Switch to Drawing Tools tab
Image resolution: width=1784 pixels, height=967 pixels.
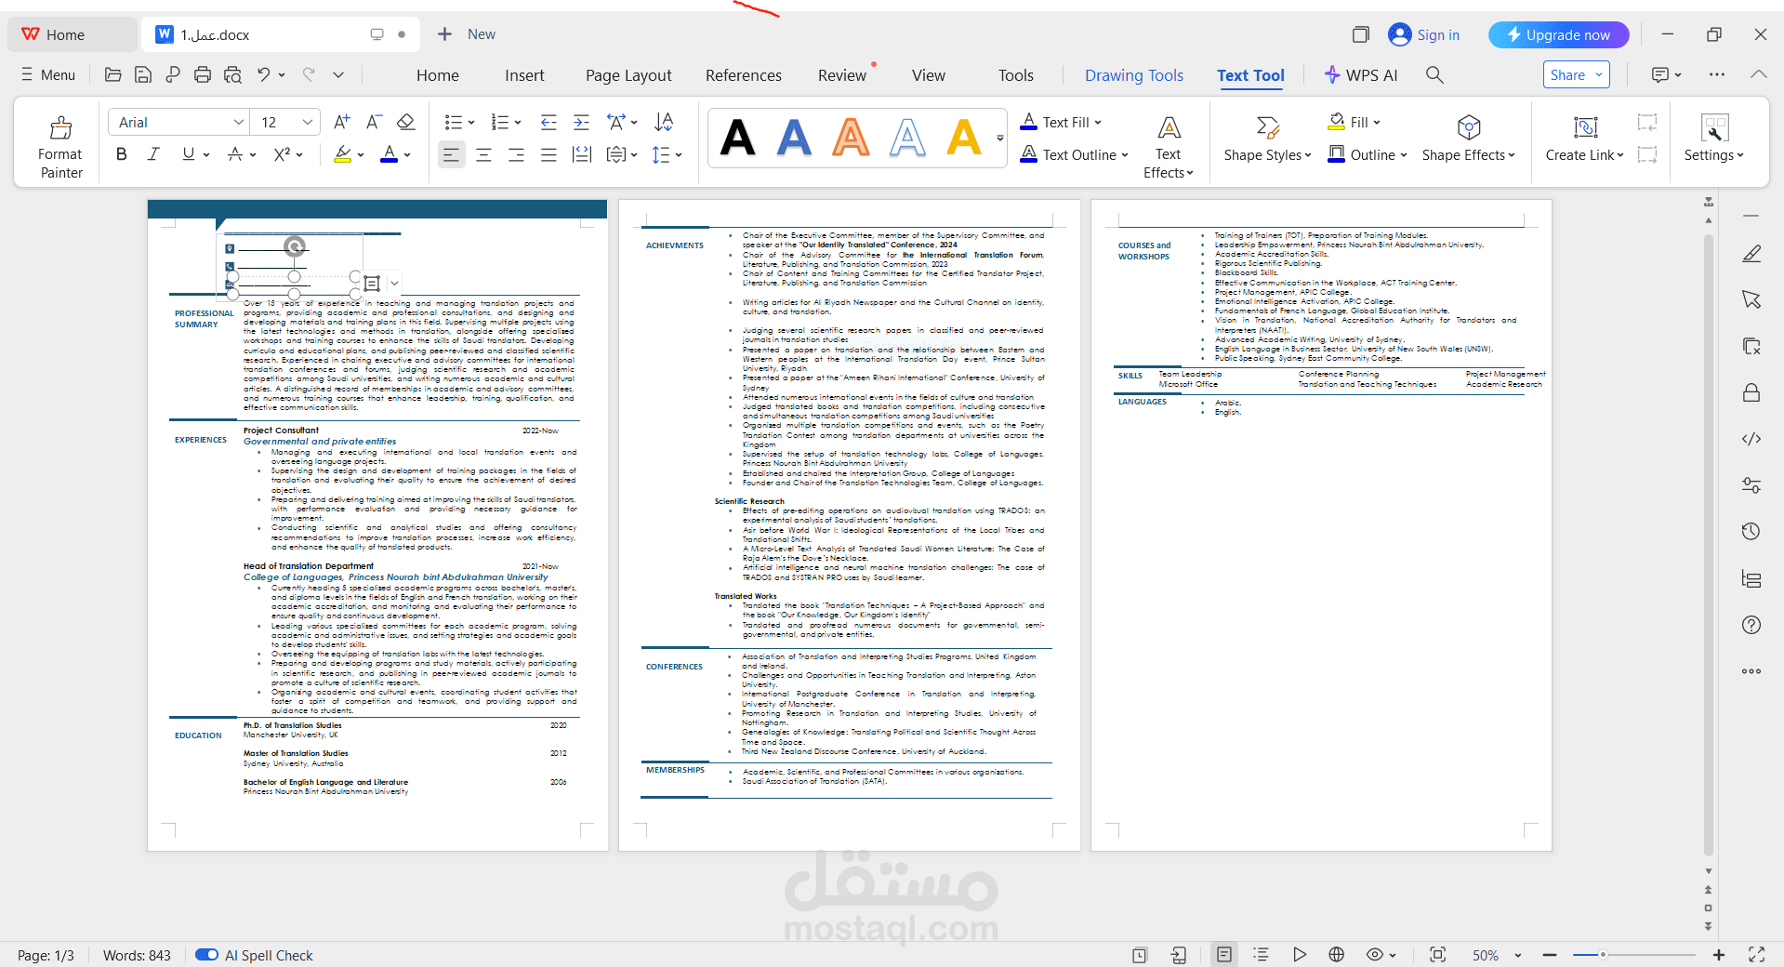point(1134,75)
